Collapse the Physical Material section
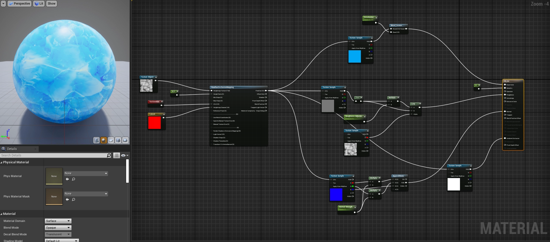 [x=2, y=162]
